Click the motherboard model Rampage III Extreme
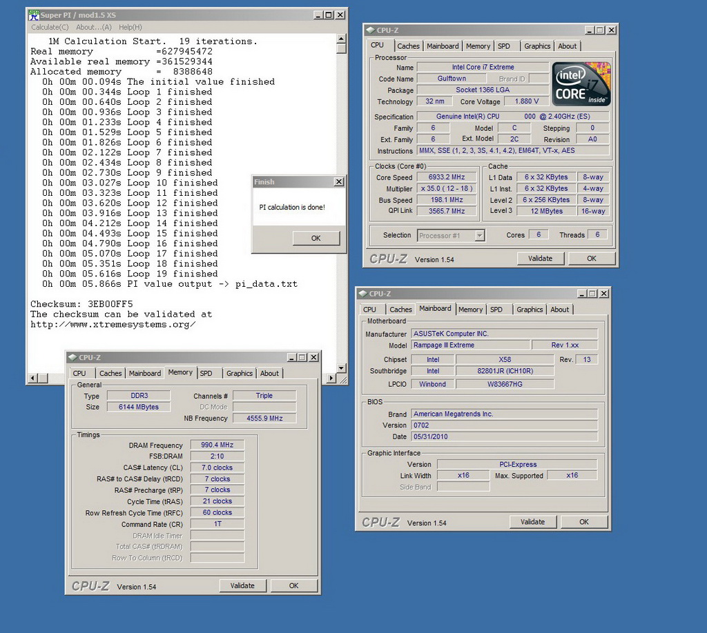This screenshot has width=707, height=633. [x=470, y=345]
